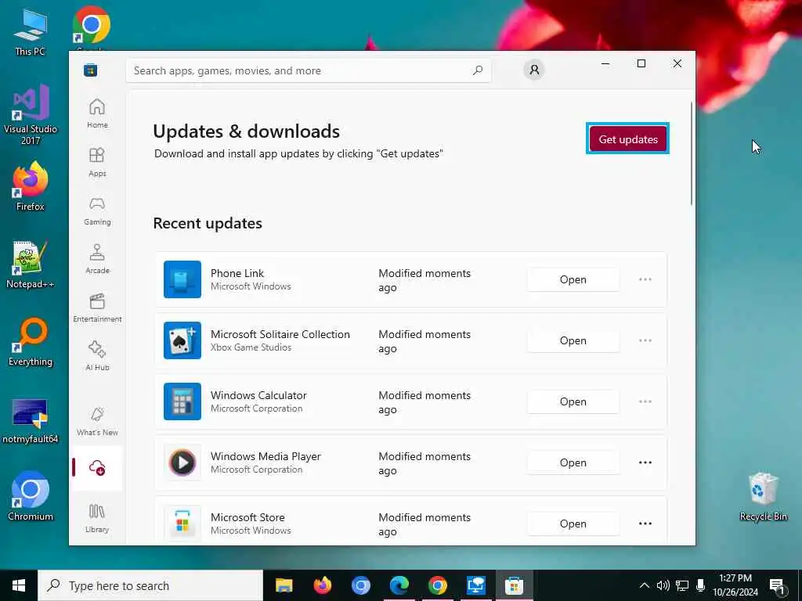This screenshot has width=802, height=601.
Task: Open Microsoft Edge from taskbar
Action: coord(399,585)
